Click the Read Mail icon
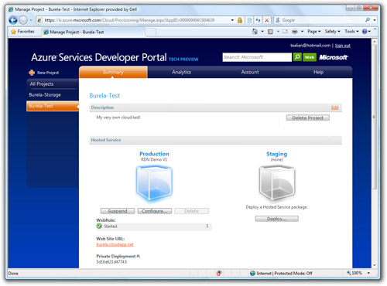This screenshot has height=286, width=387. [x=285, y=32]
